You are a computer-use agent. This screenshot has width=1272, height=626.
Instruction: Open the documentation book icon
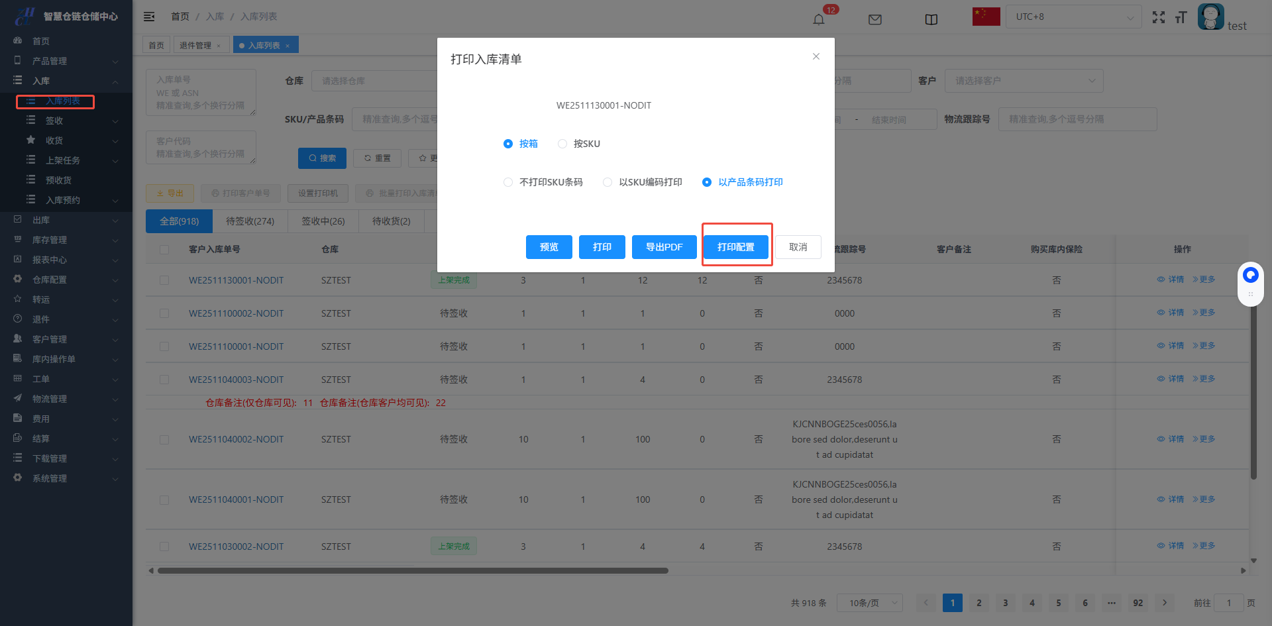[931, 19]
